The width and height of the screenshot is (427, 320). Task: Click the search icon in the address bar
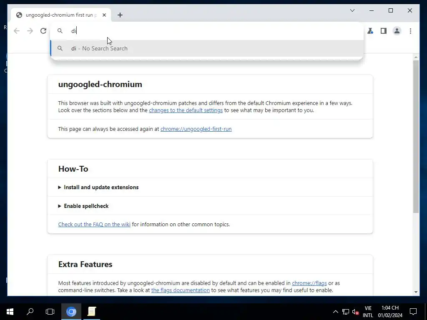[60, 31]
